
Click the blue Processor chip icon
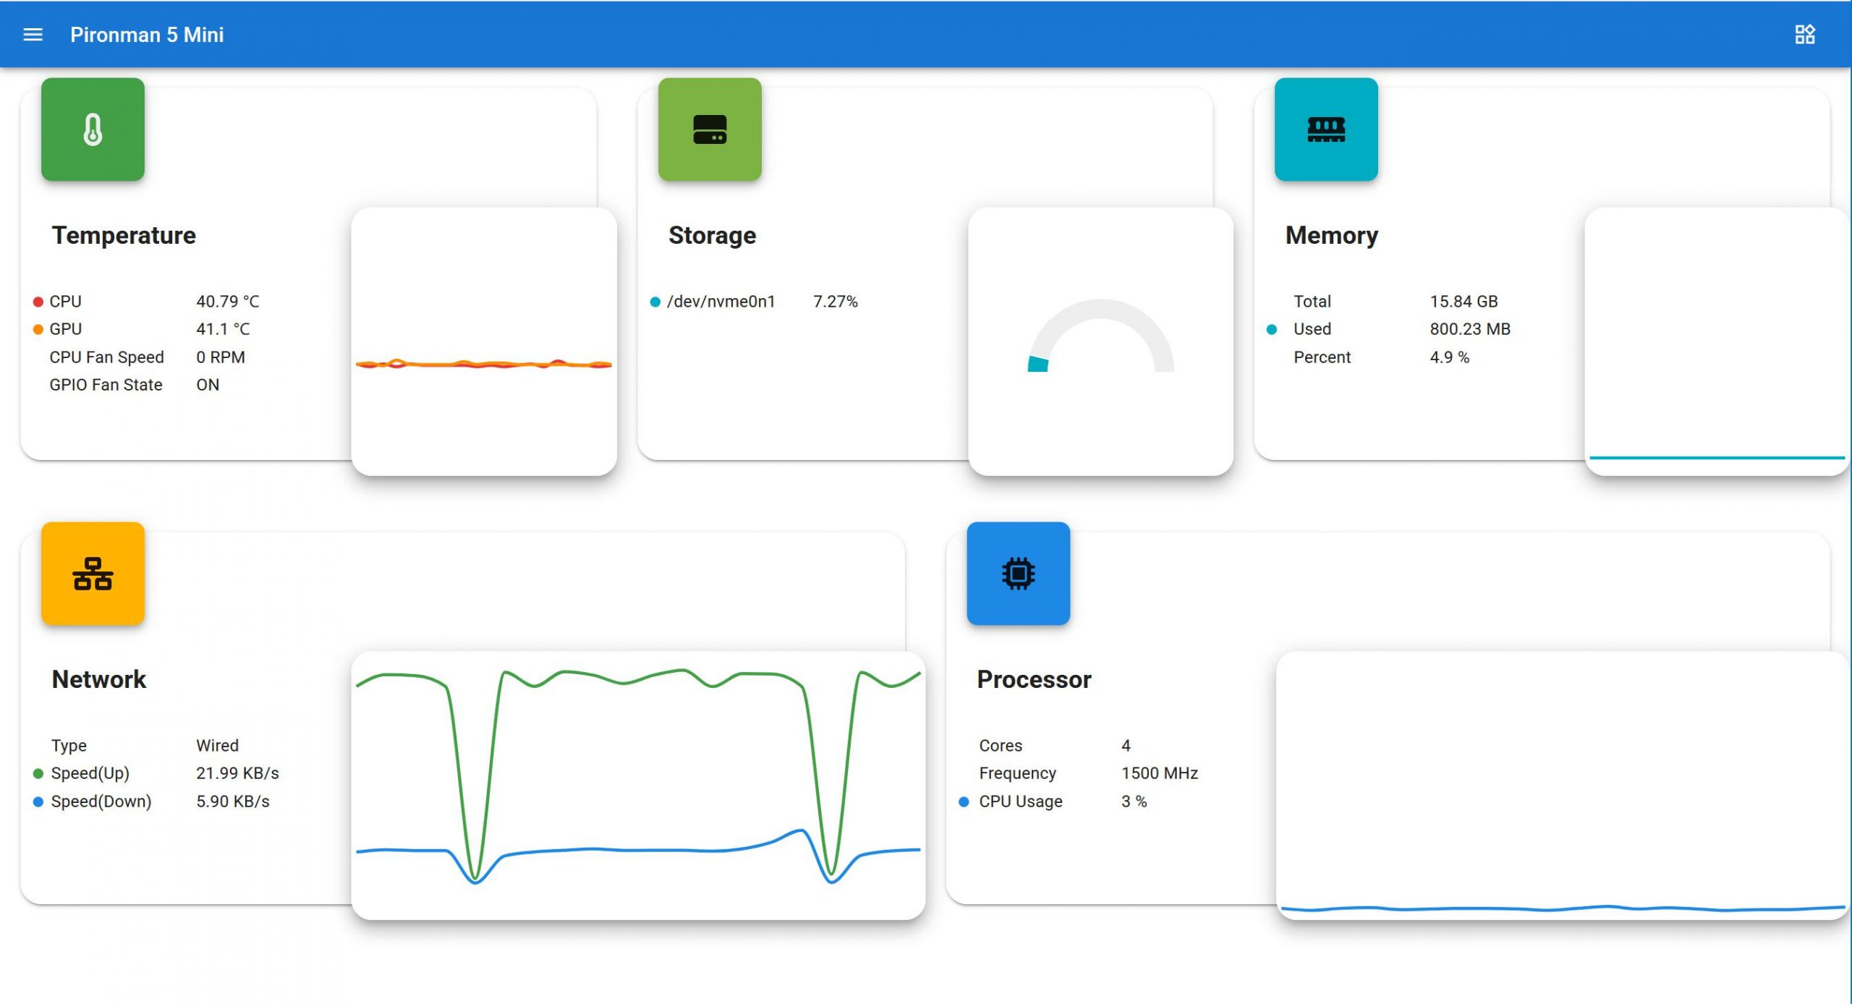coord(1018,574)
